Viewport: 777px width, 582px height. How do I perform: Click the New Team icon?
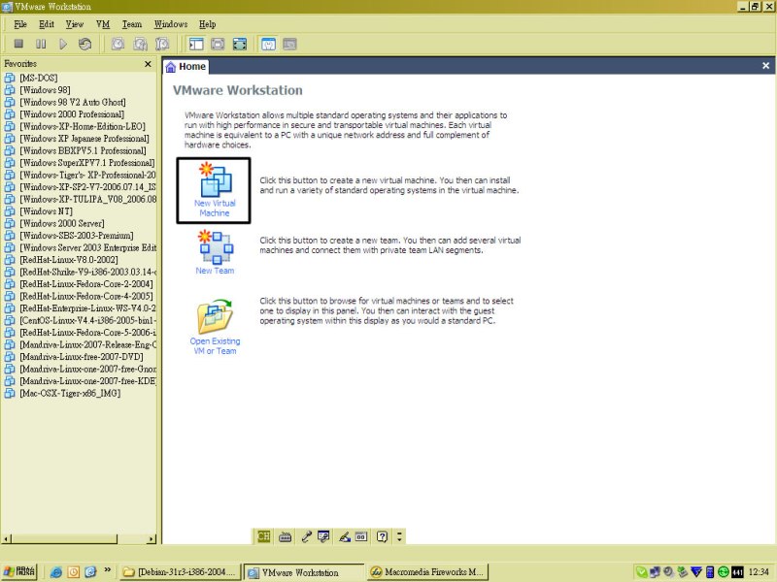coord(215,253)
